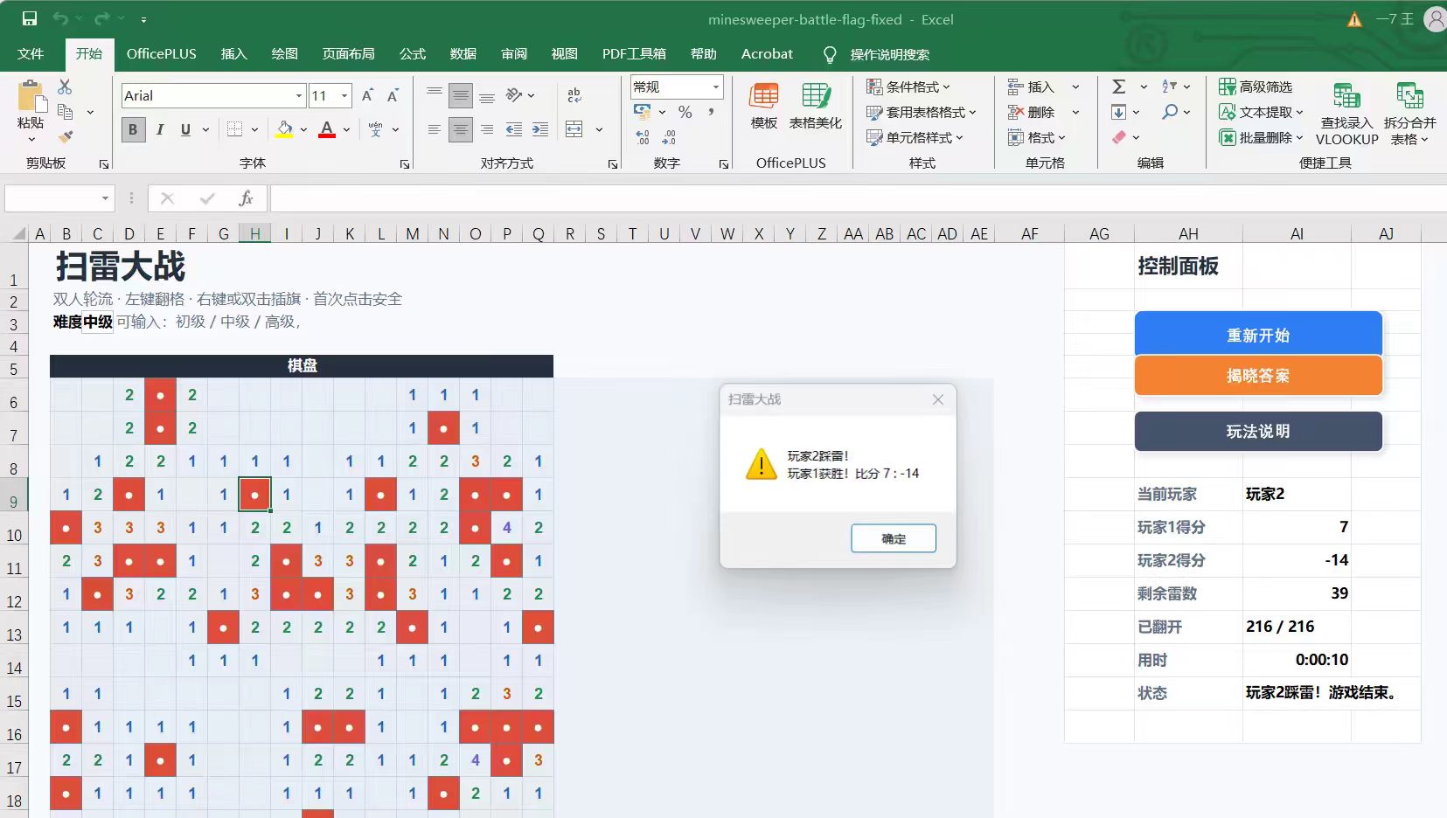This screenshot has height=818, width=1447.
Task: Click the Wrap Text icon
Action: point(574,95)
